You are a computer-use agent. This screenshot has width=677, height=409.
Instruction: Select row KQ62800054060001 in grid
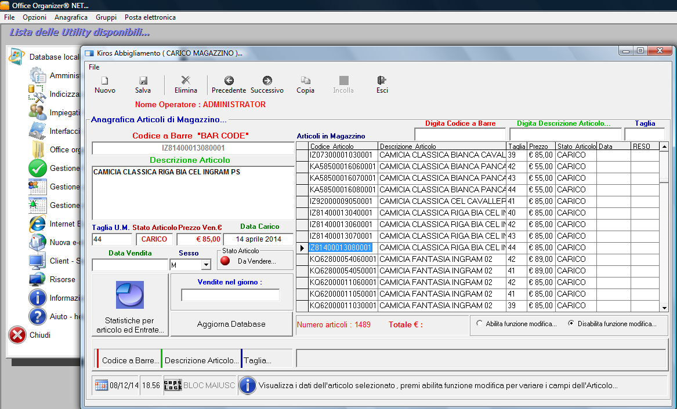point(477,259)
